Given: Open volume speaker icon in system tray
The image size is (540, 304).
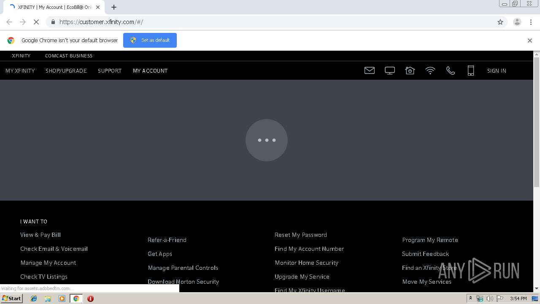Looking at the screenshot, I should tap(489, 299).
